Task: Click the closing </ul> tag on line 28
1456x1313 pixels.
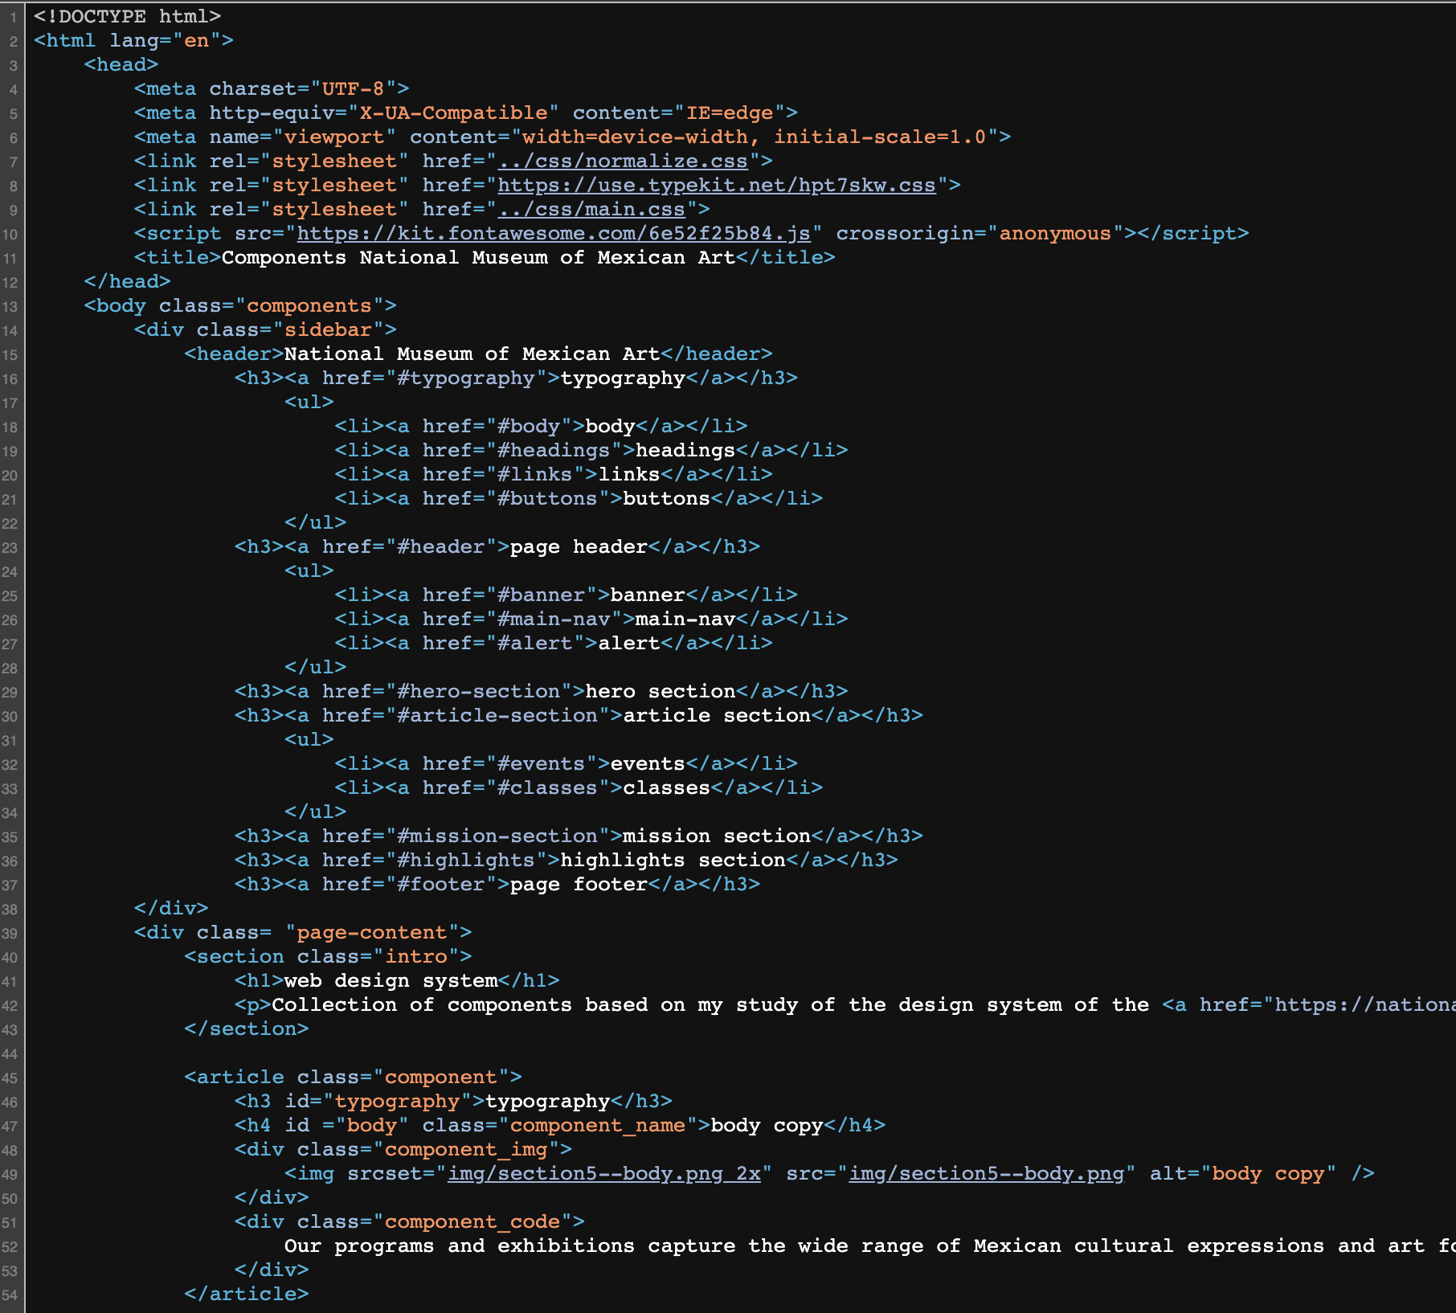Action: [316, 667]
